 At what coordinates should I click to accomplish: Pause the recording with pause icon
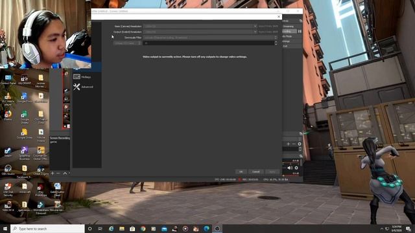pos(300,31)
